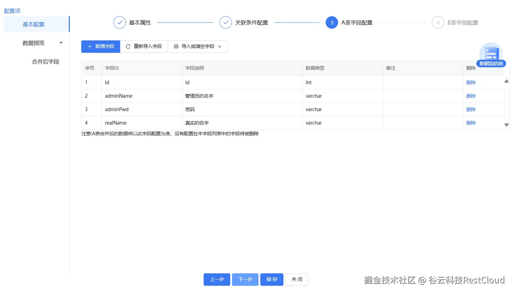Click the 字段说明 column header
Viewport: 513px width, 293px height.
pos(242,68)
